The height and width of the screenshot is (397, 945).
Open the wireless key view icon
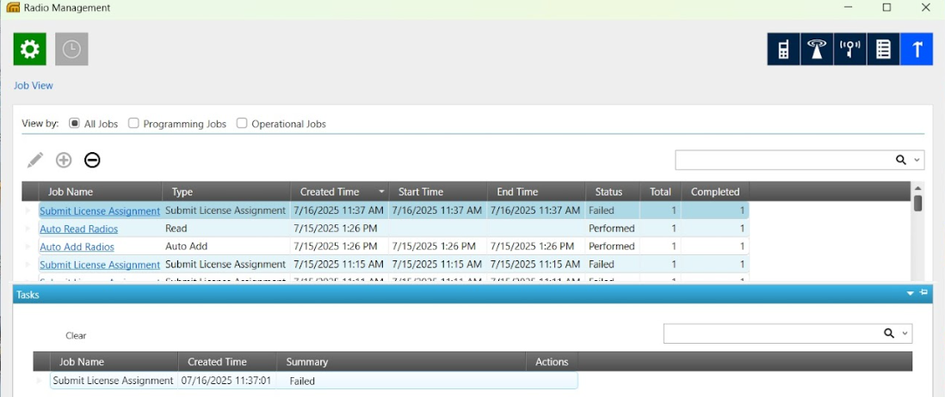pyautogui.click(x=849, y=49)
